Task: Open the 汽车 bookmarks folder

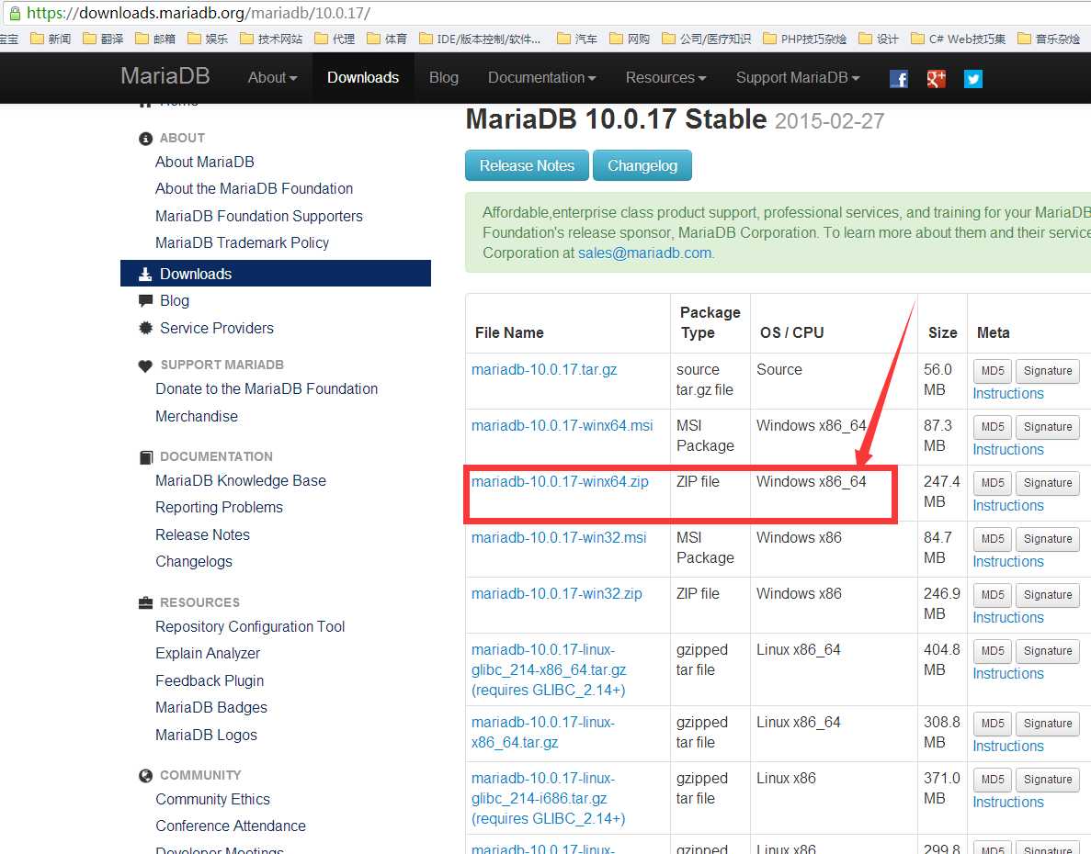Action: 577,39
